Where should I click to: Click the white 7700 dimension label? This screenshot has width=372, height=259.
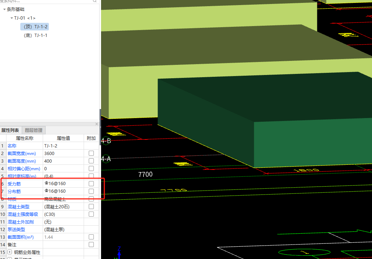point(145,175)
